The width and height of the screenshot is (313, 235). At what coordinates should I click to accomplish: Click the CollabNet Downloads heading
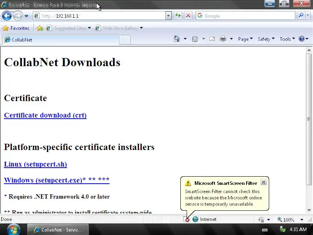click(x=62, y=62)
